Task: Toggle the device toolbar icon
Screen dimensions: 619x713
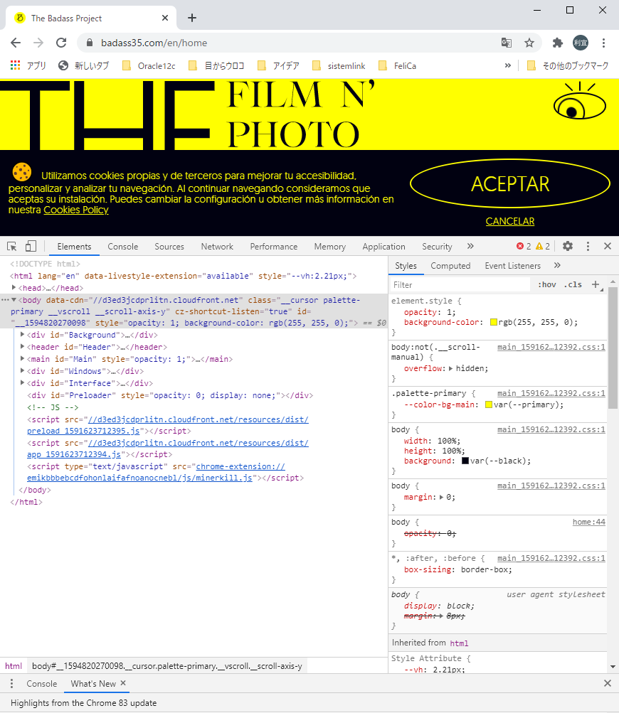Action: tap(31, 247)
